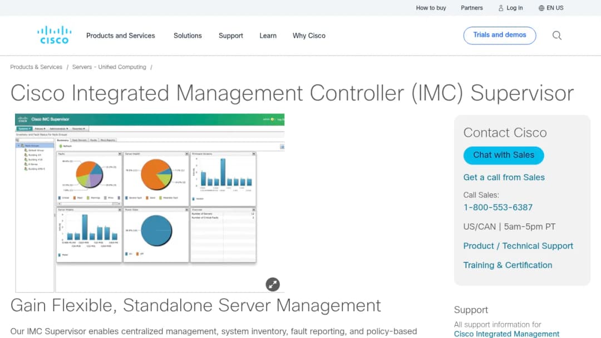This screenshot has width=601, height=338.
Task: Open the site search magnifier icon
Action: point(557,36)
